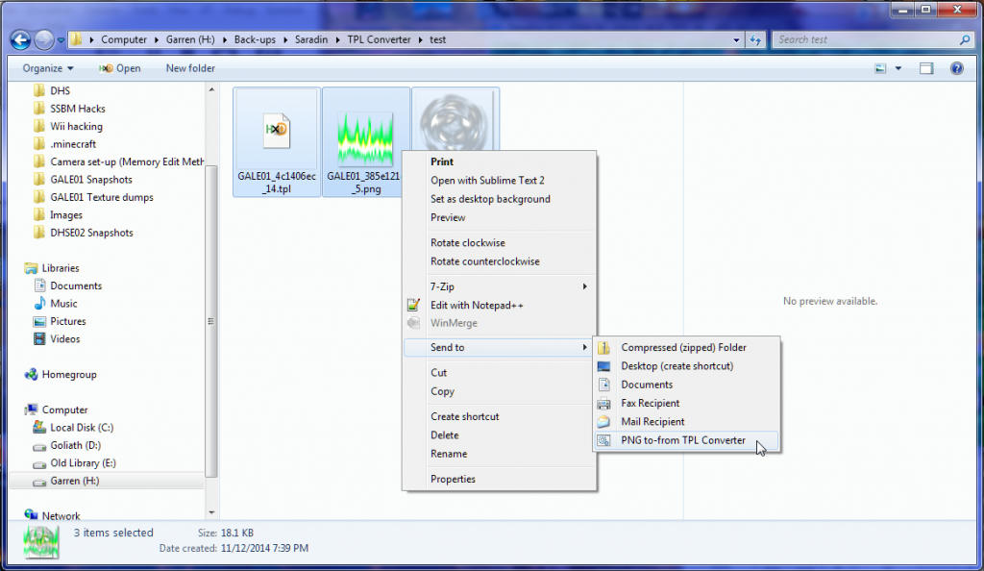
Task: Click Edit with Notepad++ menu entry
Action: point(477,305)
